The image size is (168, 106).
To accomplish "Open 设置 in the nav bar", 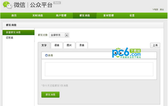I will (132, 16).
